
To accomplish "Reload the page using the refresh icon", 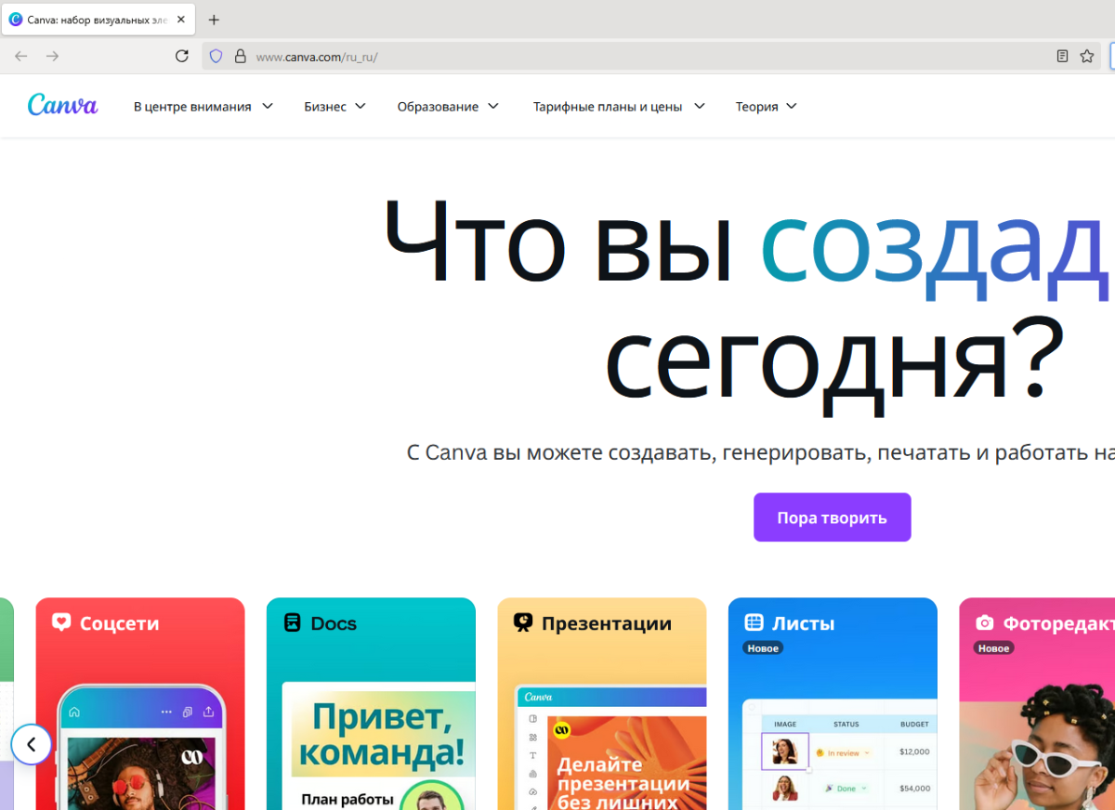I will pos(182,57).
